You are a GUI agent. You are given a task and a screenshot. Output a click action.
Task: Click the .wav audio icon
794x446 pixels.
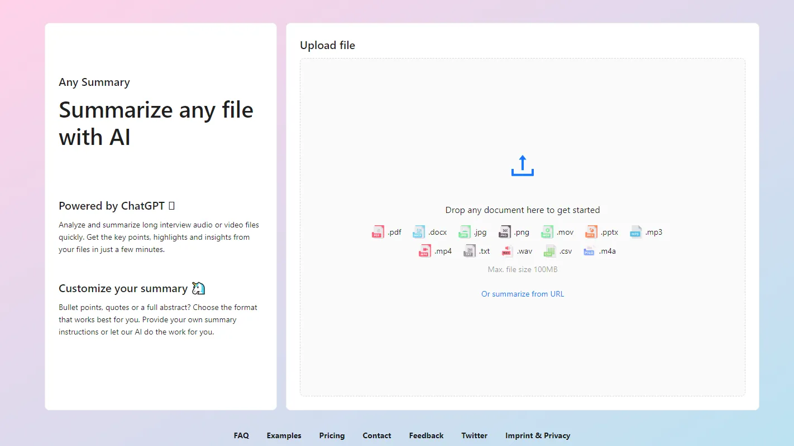click(507, 251)
